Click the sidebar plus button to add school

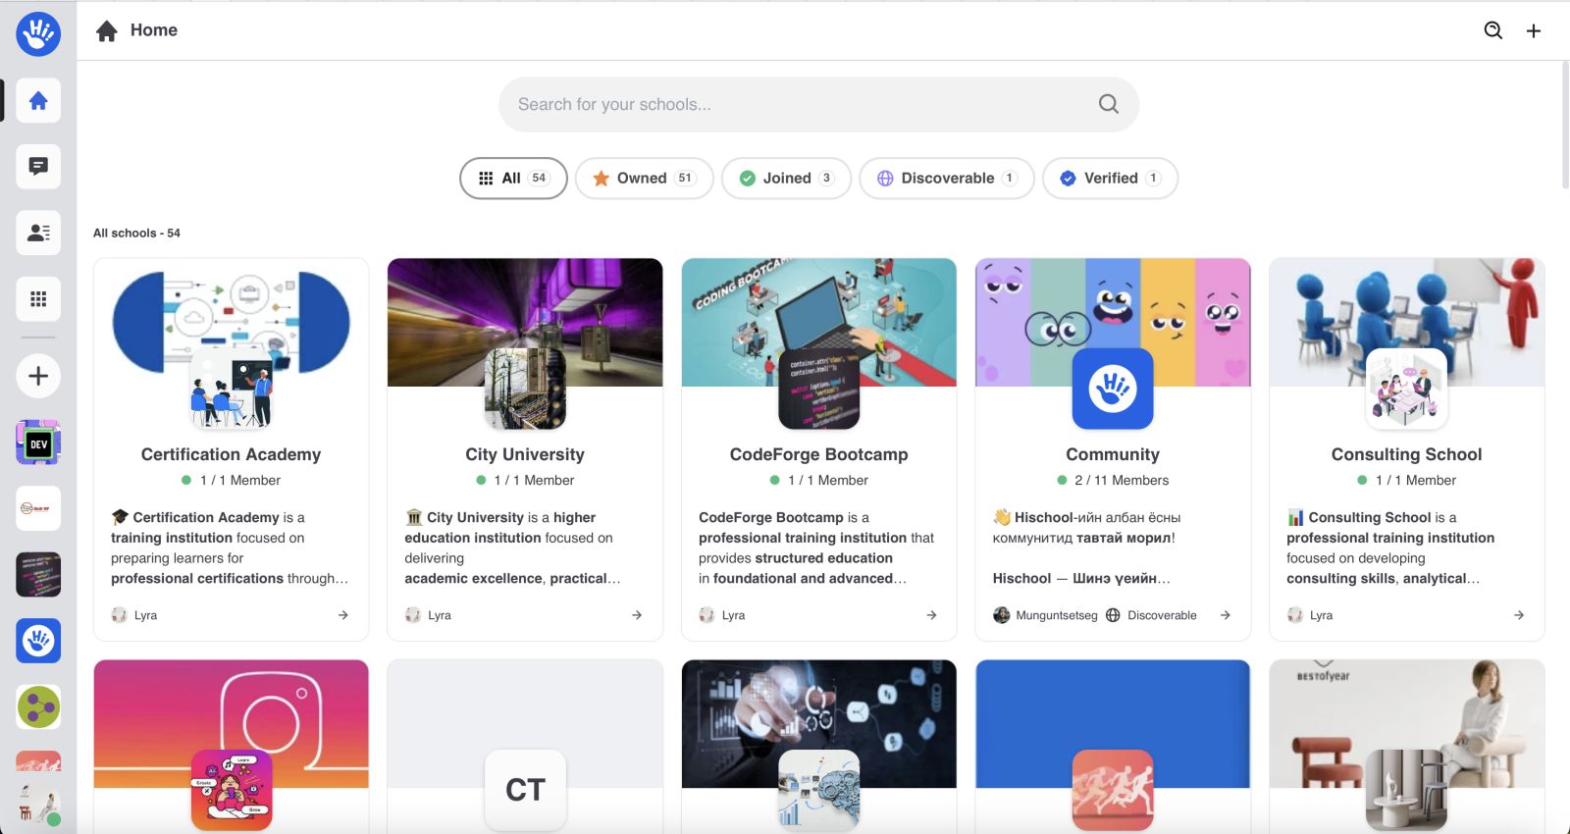coord(38,376)
